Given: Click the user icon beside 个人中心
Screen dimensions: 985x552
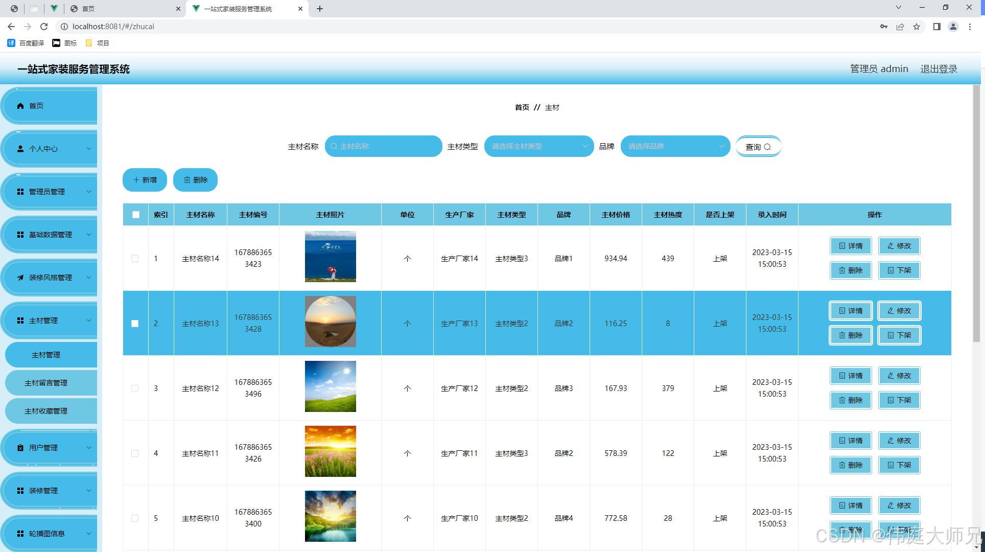Looking at the screenshot, I should tap(20, 149).
